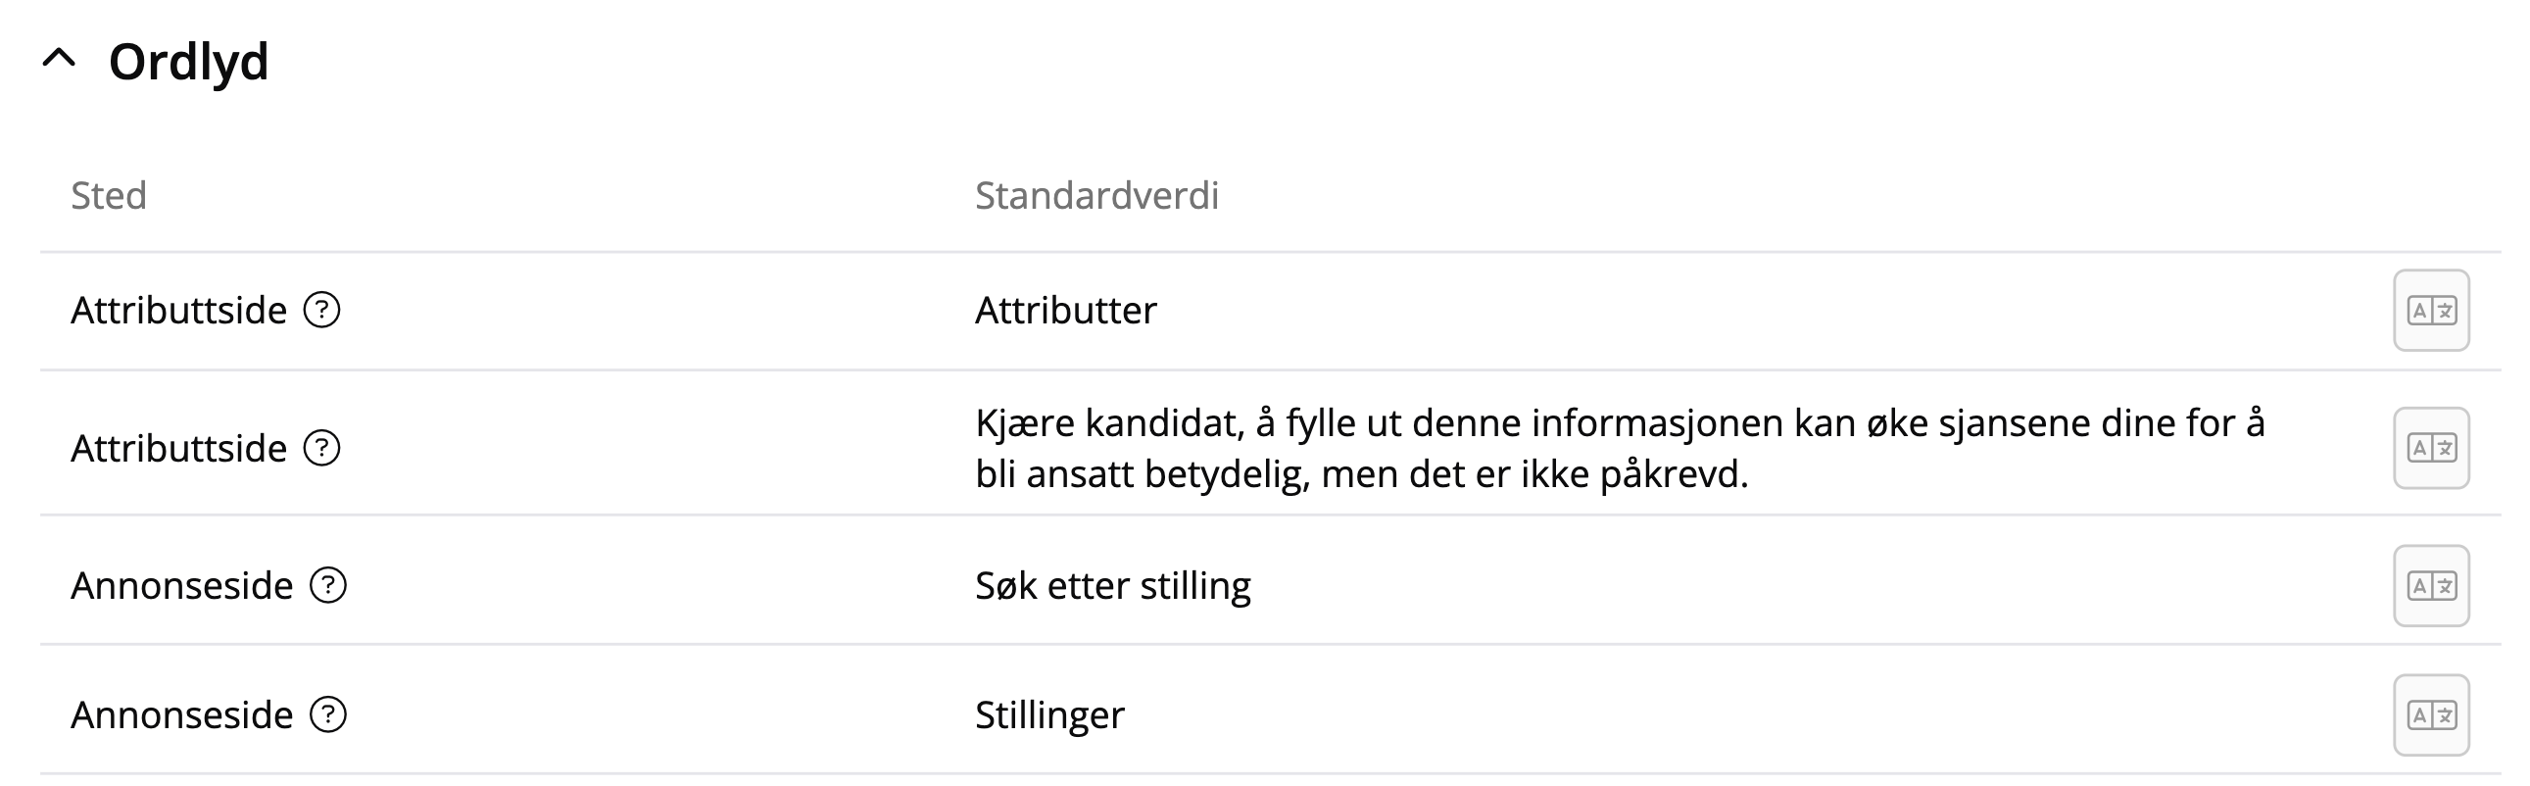The height and width of the screenshot is (786, 2530).
Task: Click the Sted column header
Action: (x=108, y=195)
